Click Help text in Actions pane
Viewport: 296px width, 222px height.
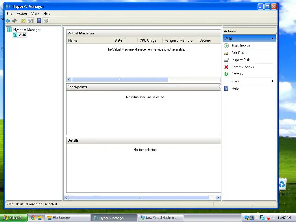pyautogui.click(x=235, y=88)
